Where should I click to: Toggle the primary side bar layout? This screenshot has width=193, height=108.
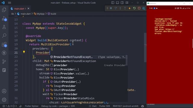pyautogui.click(x=112, y=3)
